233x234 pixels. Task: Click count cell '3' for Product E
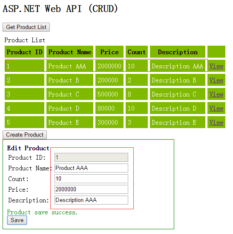(137, 122)
